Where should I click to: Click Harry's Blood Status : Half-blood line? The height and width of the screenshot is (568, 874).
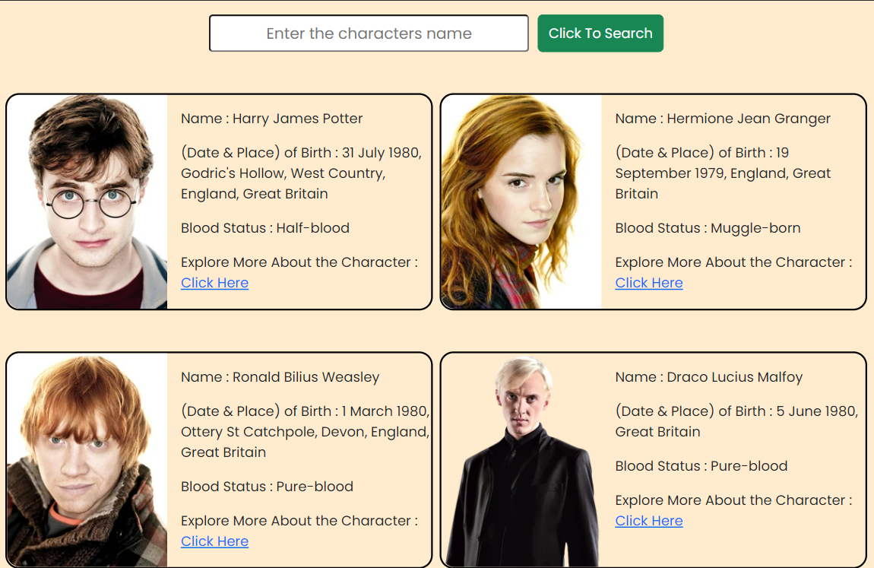click(264, 228)
